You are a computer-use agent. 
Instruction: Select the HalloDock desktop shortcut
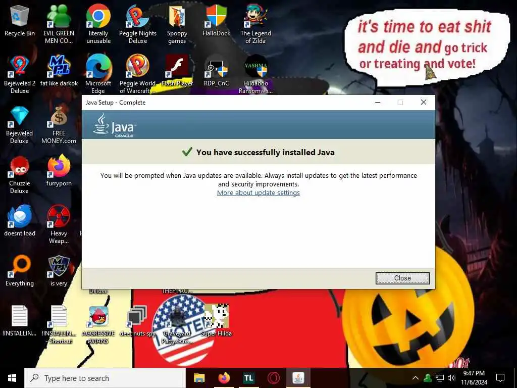(x=216, y=20)
